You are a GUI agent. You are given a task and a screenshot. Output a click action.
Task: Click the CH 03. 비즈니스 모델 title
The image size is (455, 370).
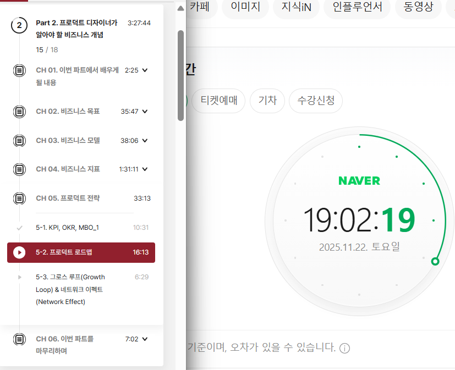click(x=68, y=141)
